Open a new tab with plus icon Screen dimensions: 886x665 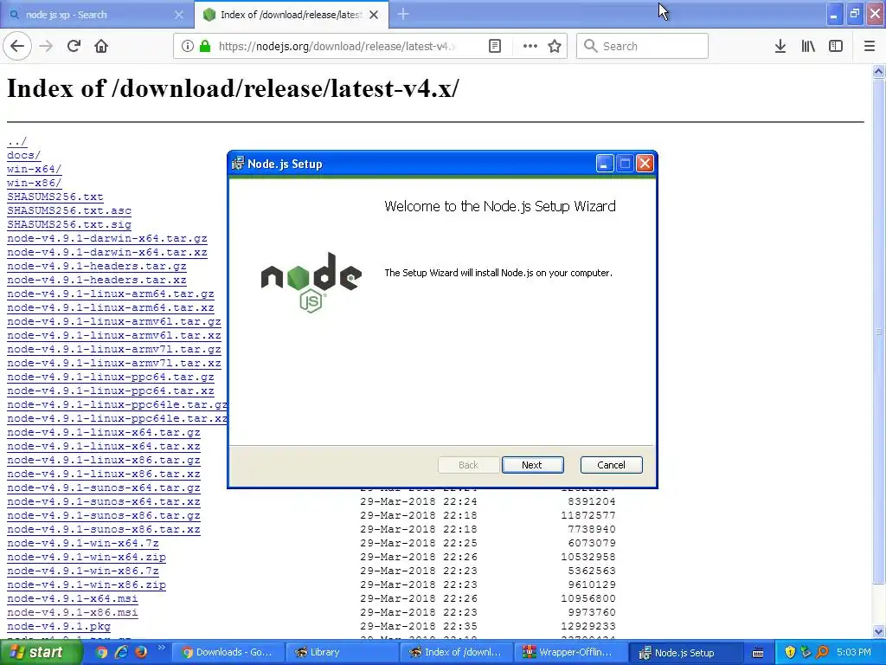403,14
